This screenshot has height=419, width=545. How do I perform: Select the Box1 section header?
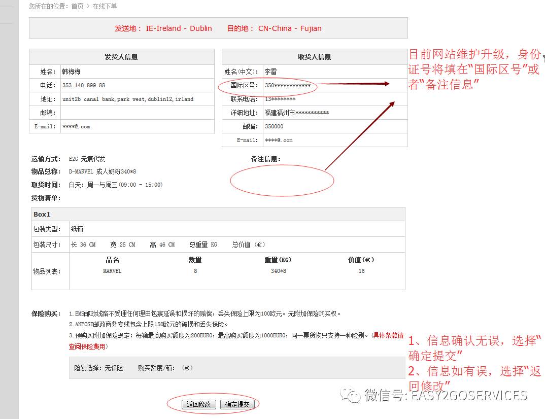42,214
